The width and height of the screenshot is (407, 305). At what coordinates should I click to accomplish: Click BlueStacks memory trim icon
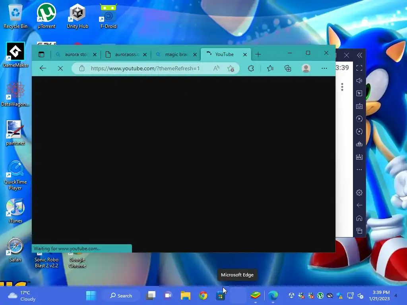pyautogui.click(x=359, y=144)
